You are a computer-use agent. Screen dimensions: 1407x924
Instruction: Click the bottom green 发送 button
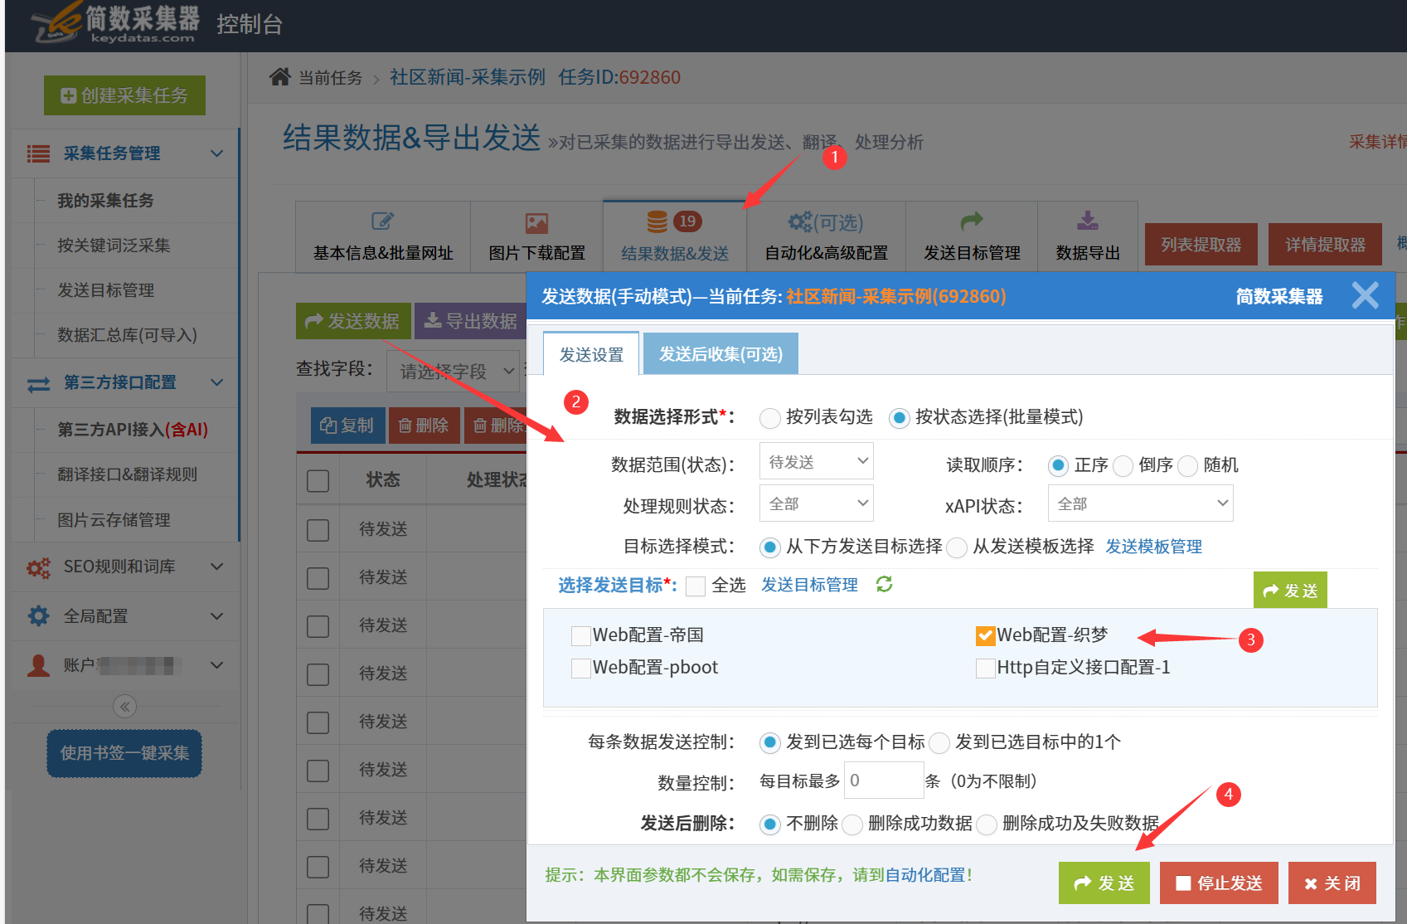tap(1104, 883)
